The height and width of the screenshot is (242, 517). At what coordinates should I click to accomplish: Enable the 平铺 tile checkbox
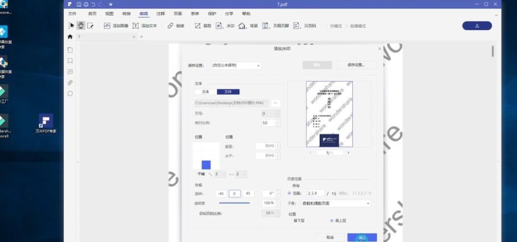click(x=194, y=174)
